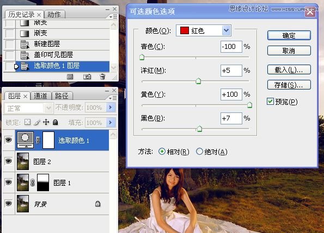
Task: Open the 不透明度 opacity slider arrow
Action: 111,108
